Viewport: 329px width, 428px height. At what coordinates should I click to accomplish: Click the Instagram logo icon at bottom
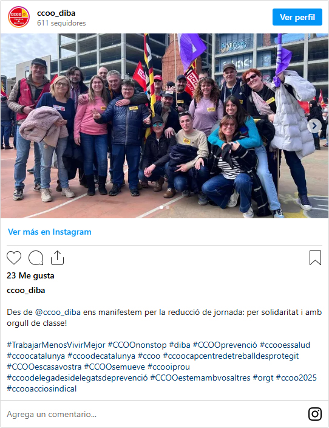315,414
